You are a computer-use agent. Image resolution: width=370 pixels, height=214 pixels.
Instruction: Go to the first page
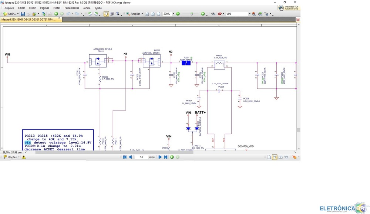click(125, 157)
